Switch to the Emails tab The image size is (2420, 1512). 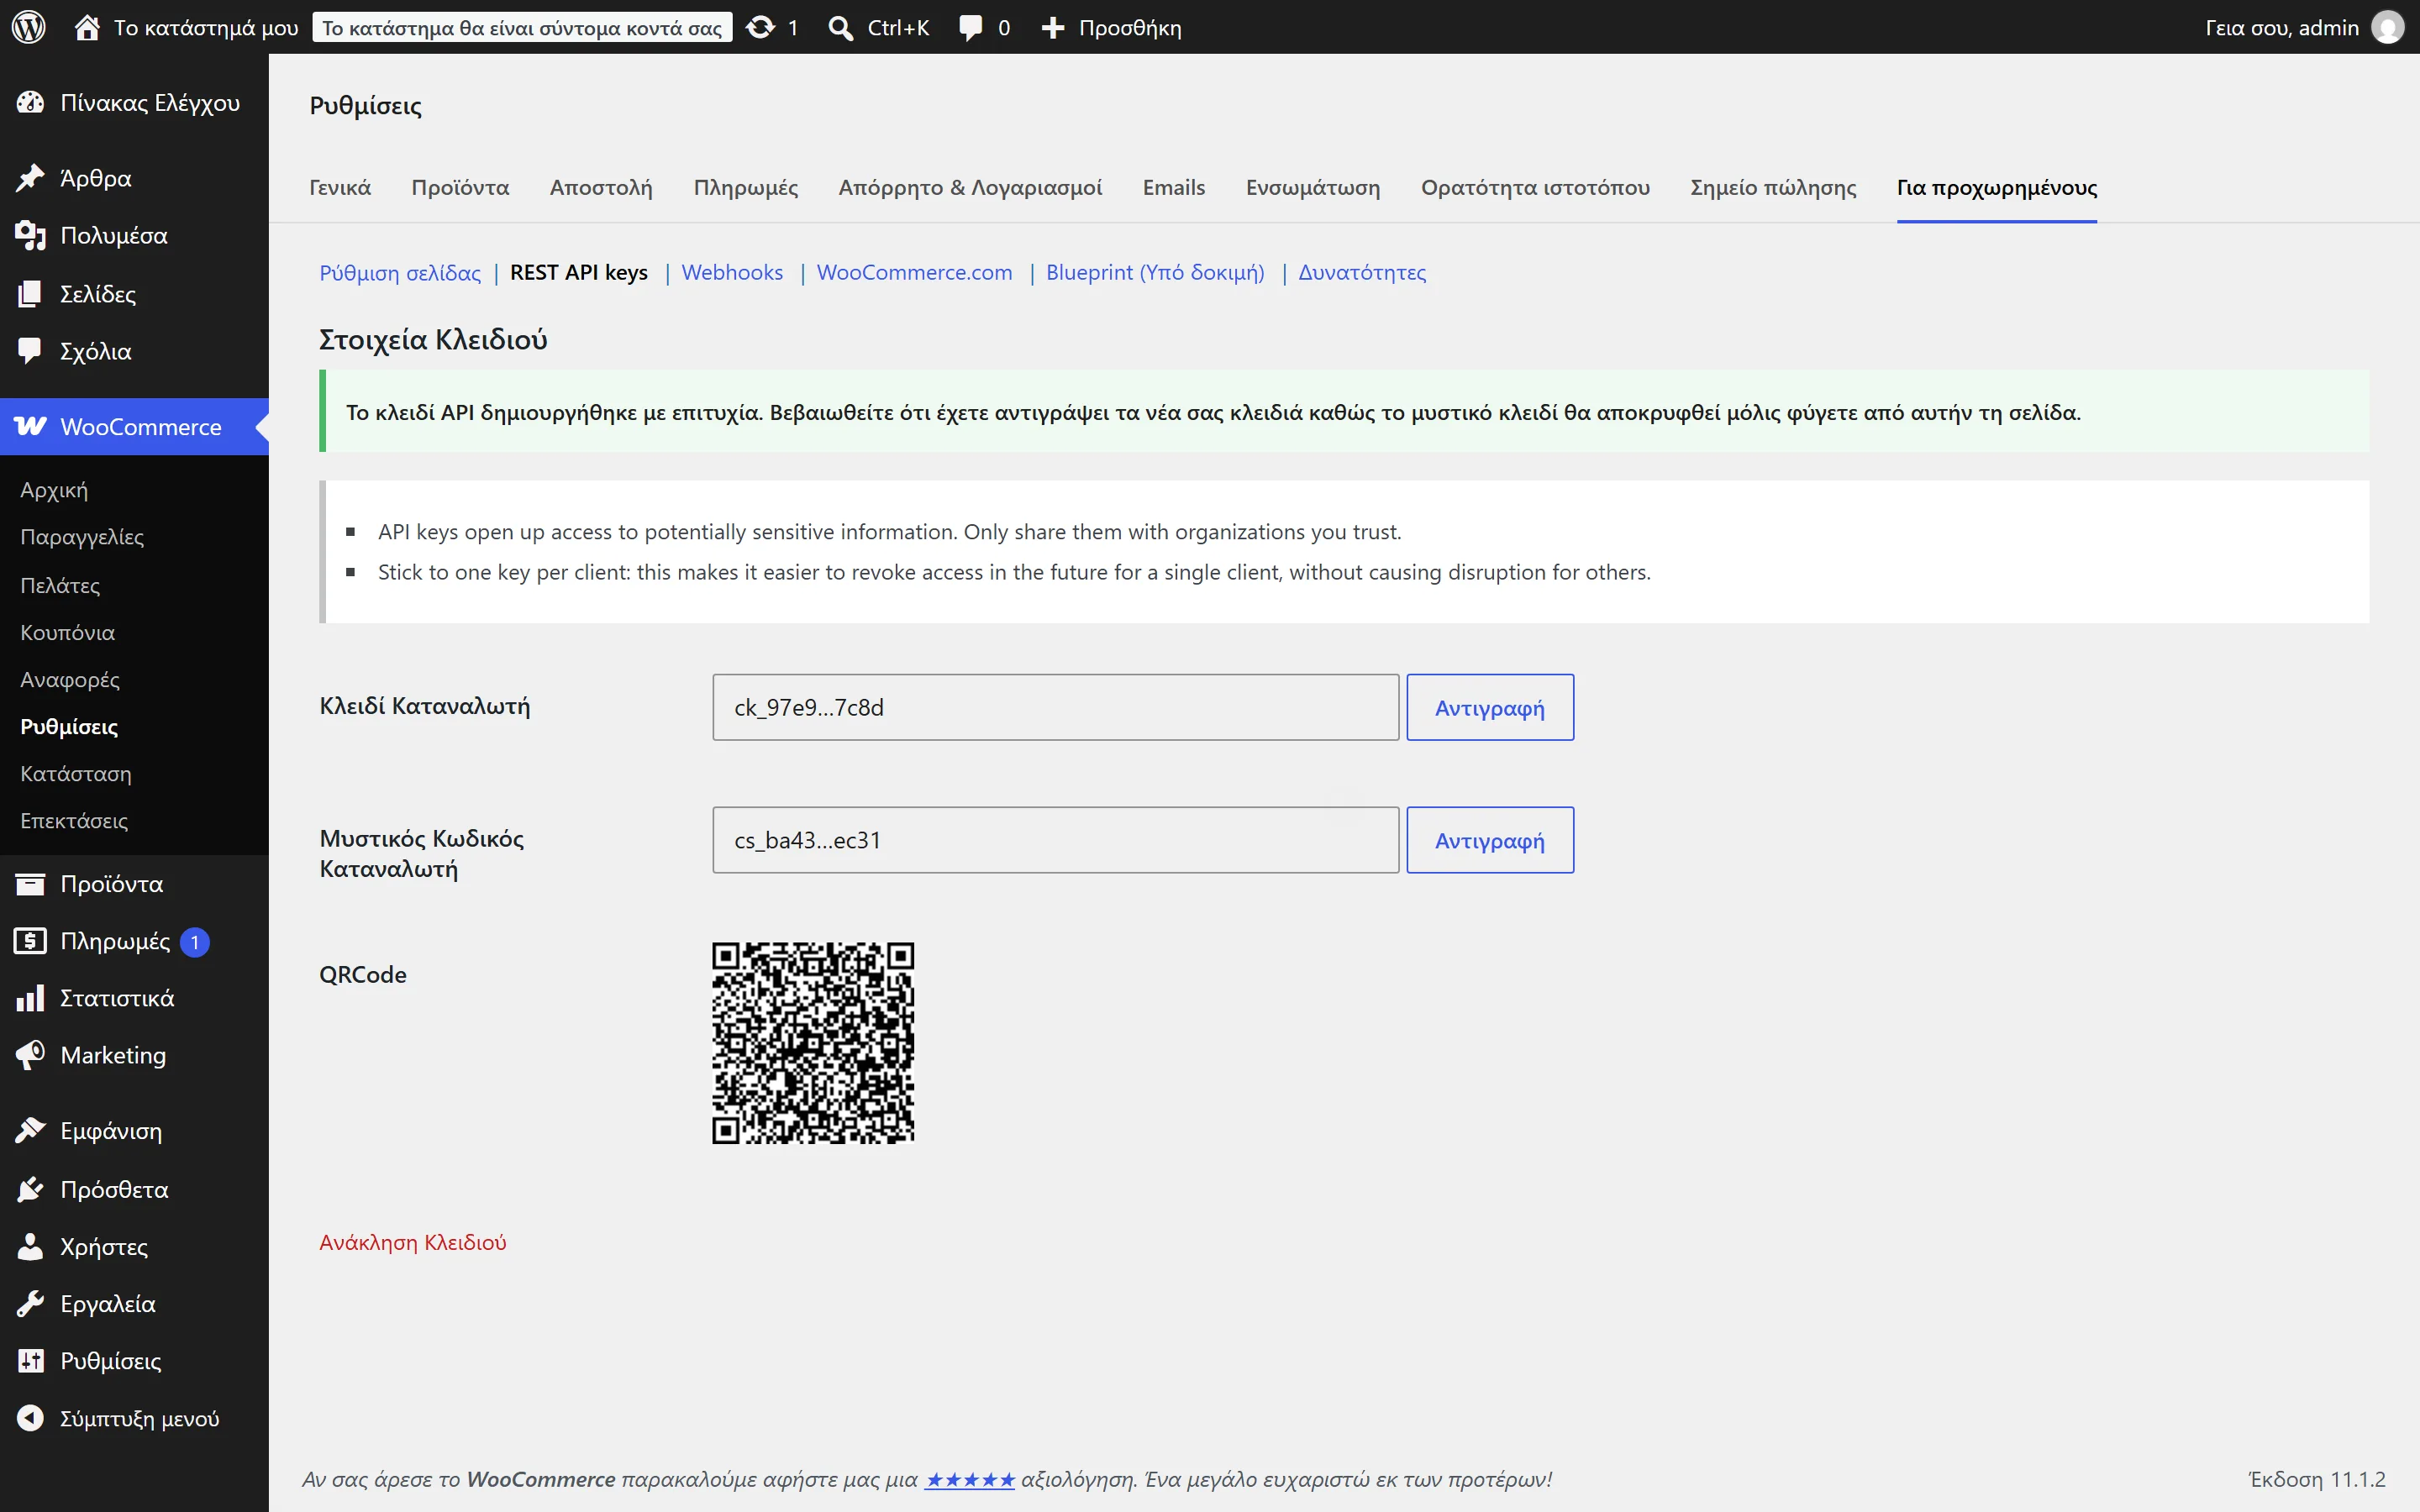(x=1174, y=187)
